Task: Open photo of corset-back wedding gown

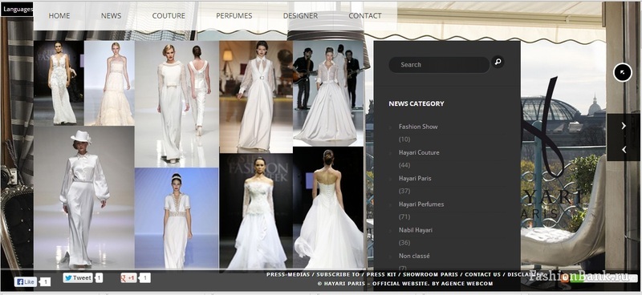Action: (328, 208)
